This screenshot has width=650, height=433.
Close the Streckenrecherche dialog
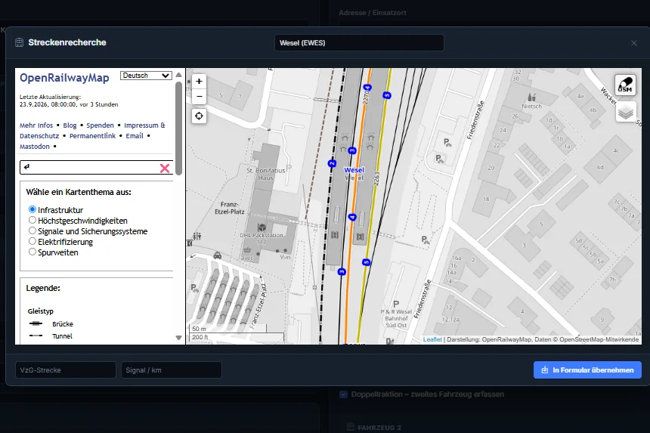634,43
